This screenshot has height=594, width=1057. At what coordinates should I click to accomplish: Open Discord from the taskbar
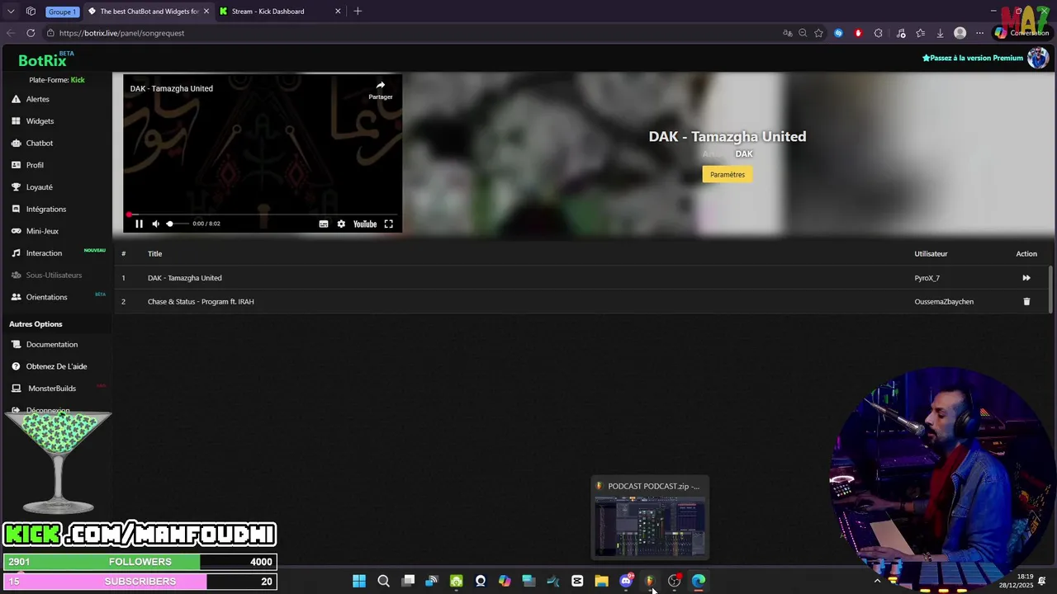[626, 581]
